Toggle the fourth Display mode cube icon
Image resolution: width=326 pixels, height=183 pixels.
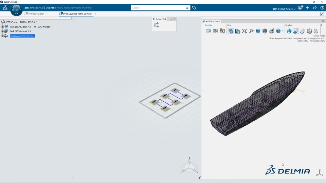pos(309,31)
